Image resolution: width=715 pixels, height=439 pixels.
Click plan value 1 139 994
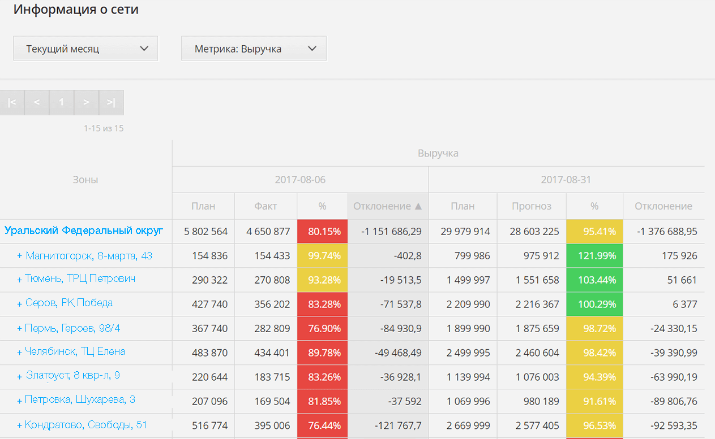point(469,377)
